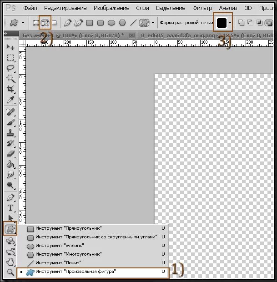The height and width of the screenshot is (282, 277).
Task: Choose Инструмент "Произвольная фигура" from the flyout
Action: (93, 272)
